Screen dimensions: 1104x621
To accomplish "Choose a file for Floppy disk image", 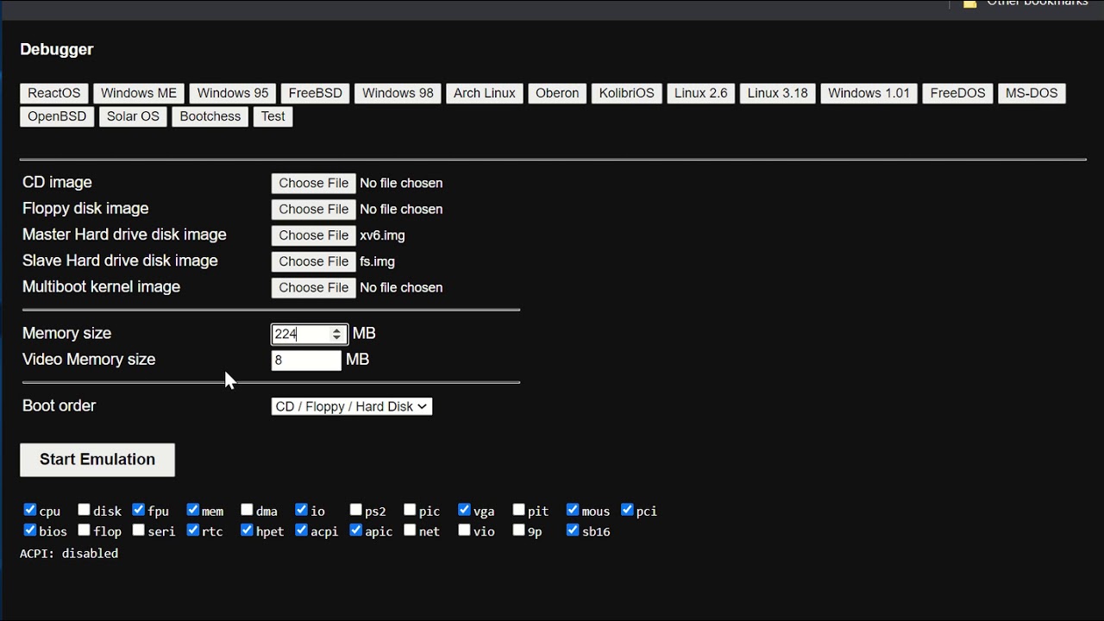I will pos(313,209).
